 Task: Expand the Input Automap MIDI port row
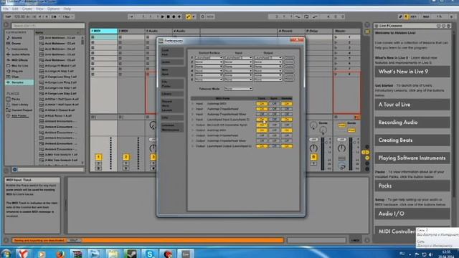click(x=193, y=104)
